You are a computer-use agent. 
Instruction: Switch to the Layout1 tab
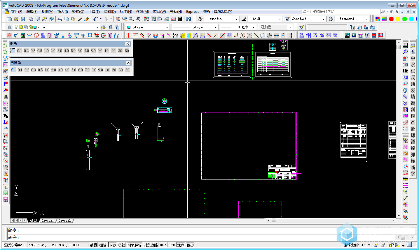48,221
